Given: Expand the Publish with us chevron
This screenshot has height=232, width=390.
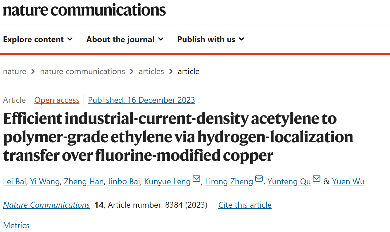Looking at the screenshot, I should coord(241,39).
